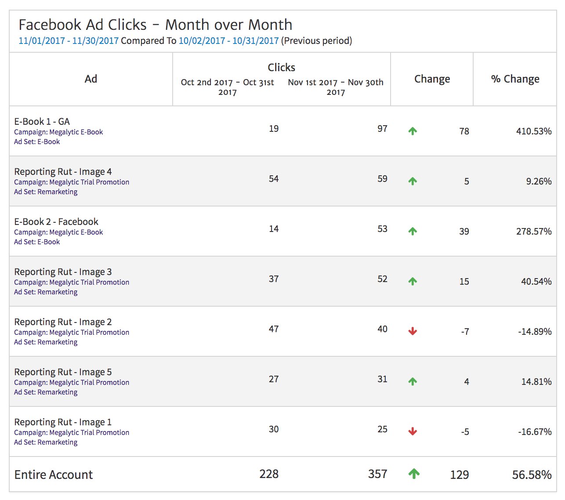Click the green up arrow for Reporting Rut - Image 3
The image size is (565, 500).
[x=413, y=281]
